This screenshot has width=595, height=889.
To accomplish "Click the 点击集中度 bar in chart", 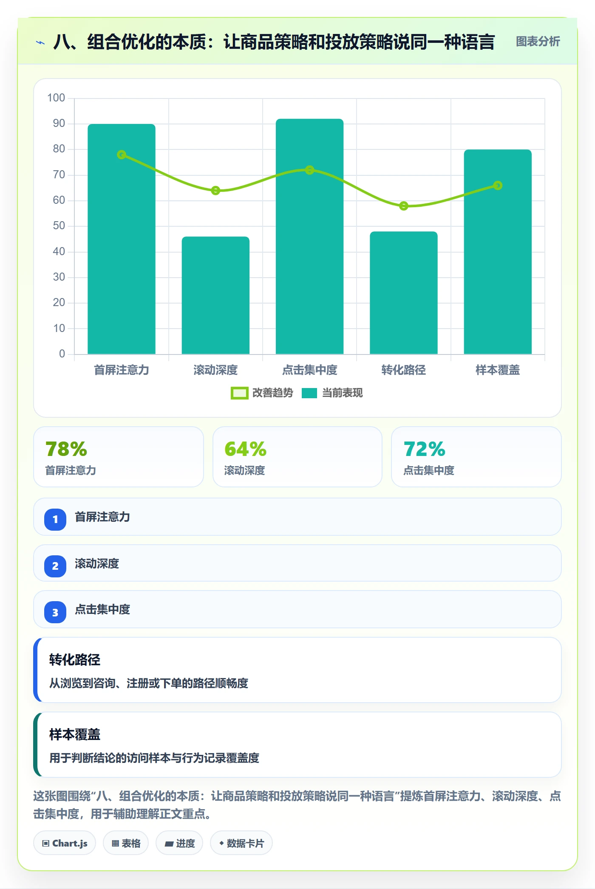I will [309, 236].
